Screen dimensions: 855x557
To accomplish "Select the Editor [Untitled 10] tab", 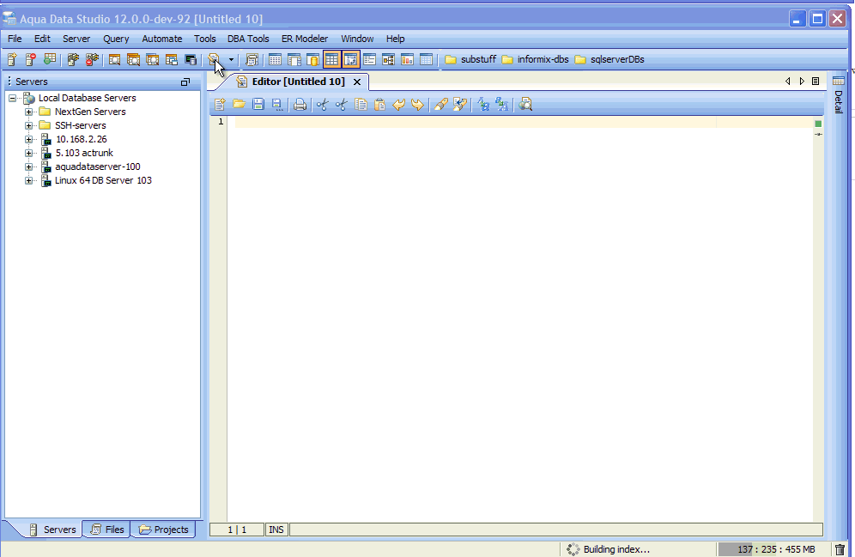I will point(298,82).
